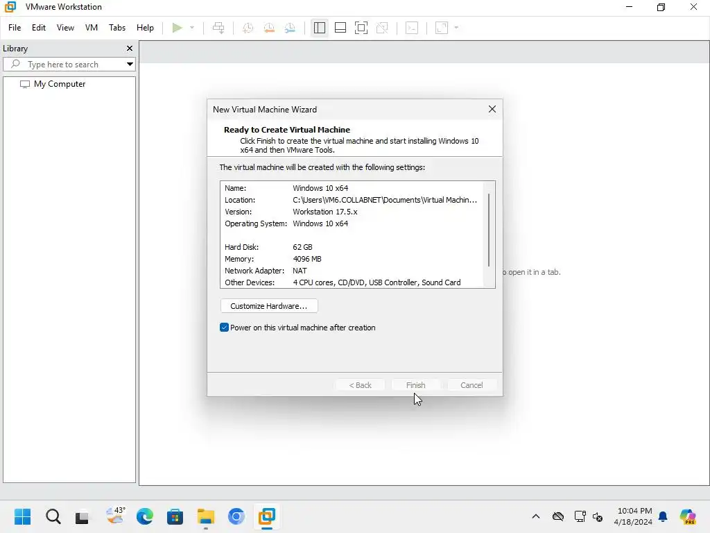Close the Library panel
The width and height of the screenshot is (710, 533).
130,49
